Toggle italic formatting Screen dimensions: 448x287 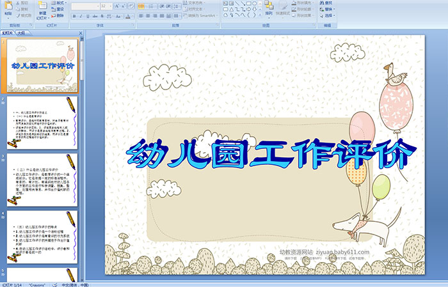point(81,16)
